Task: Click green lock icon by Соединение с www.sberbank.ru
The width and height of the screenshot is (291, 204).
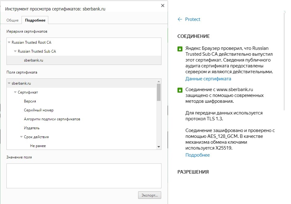Action: (180, 90)
